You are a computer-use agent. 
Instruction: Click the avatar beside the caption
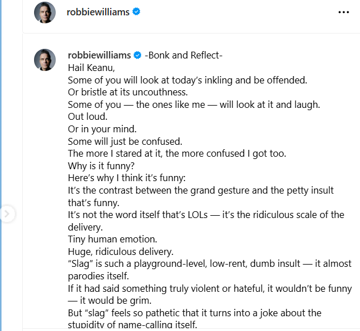[45, 60]
